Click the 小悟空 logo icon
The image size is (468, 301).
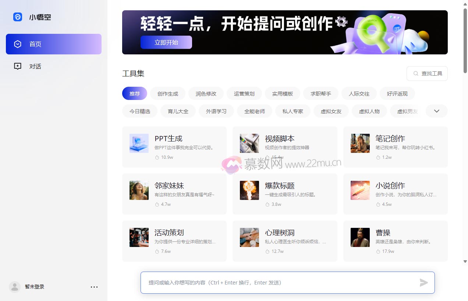[18, 17]
